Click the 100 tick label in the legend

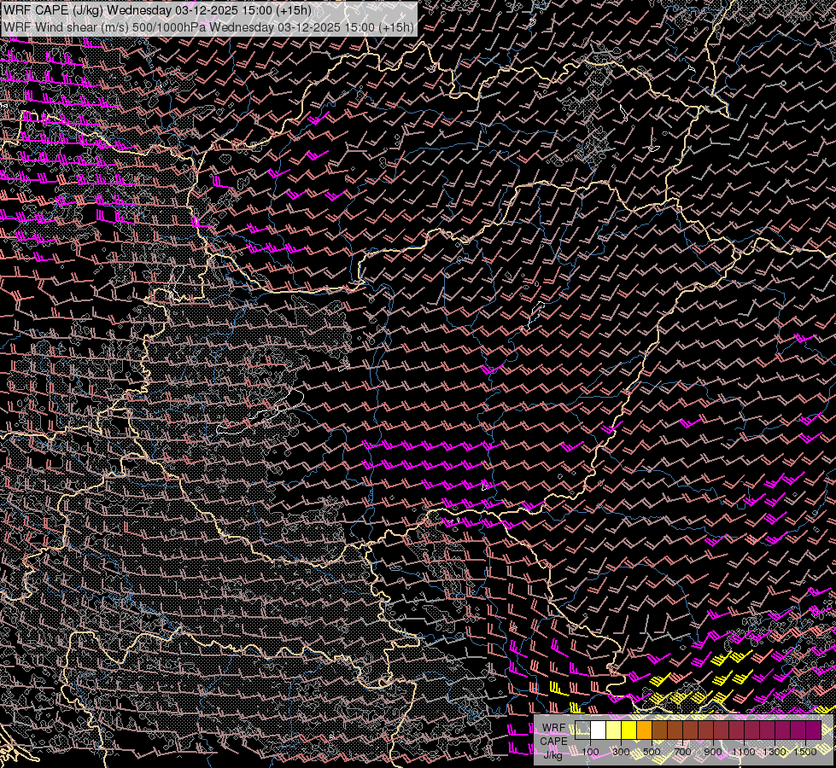click(x=590, y=752)
